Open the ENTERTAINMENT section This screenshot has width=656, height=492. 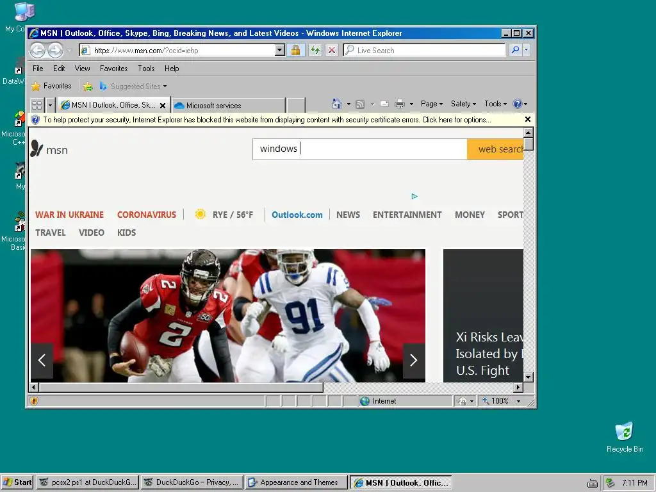point(407,215)
